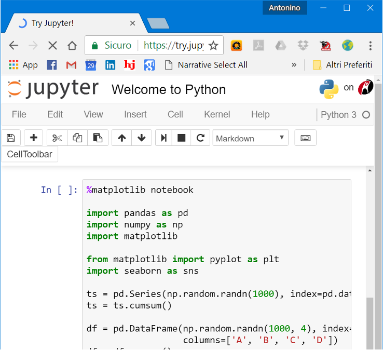The image size is (383, 350).
Task: Expand the bookmarks overflow chevron
Action: (x=294, y=65)
